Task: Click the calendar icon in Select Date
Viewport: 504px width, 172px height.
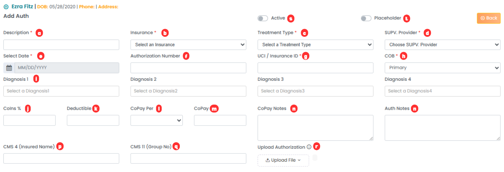Action: [x=9, y=68]
